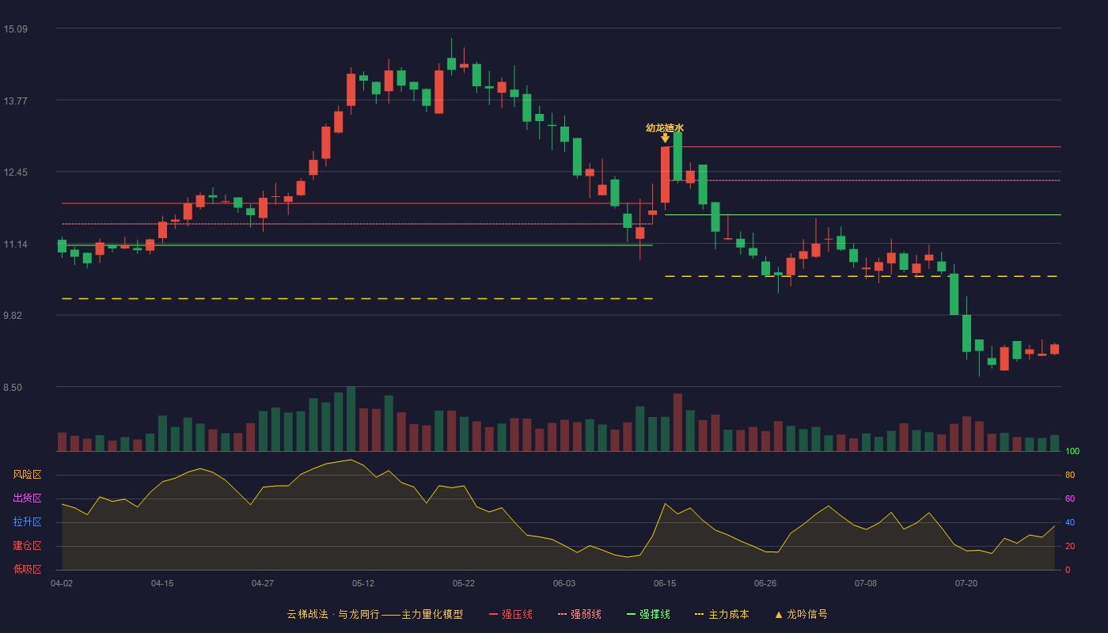Click the 出货区 zone label
The height and width of the screenshot is (633, 1108).
[27, 498]
